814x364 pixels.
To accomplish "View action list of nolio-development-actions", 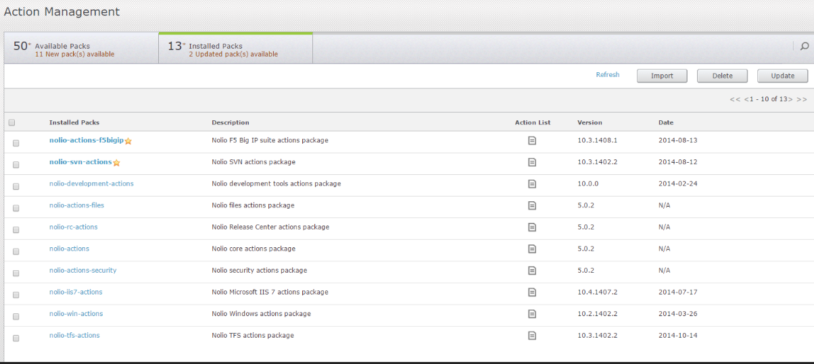I will [532, 184].
